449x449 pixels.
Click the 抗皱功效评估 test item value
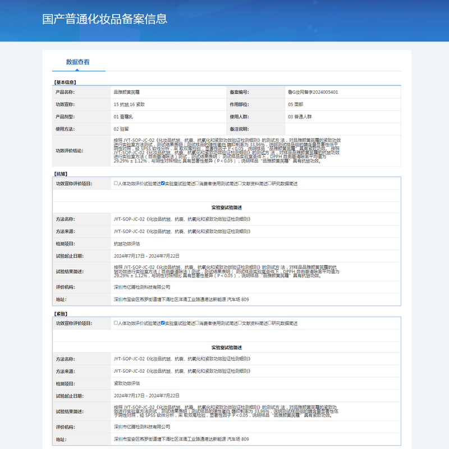127,244
